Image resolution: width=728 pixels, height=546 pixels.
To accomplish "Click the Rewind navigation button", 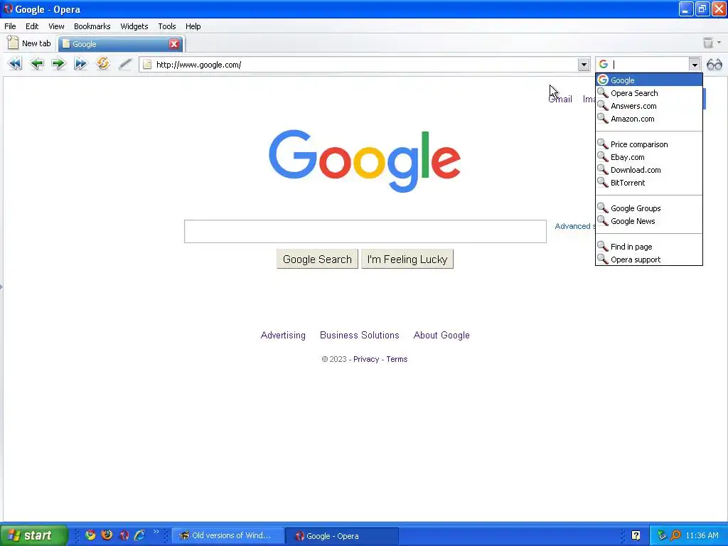I will 15,63.
